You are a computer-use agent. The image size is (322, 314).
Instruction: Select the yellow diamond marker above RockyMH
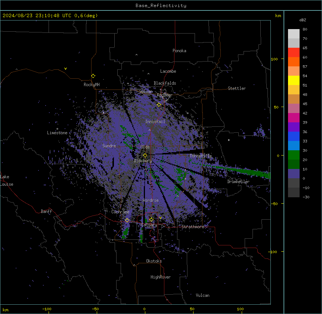(x=93, y=76)
